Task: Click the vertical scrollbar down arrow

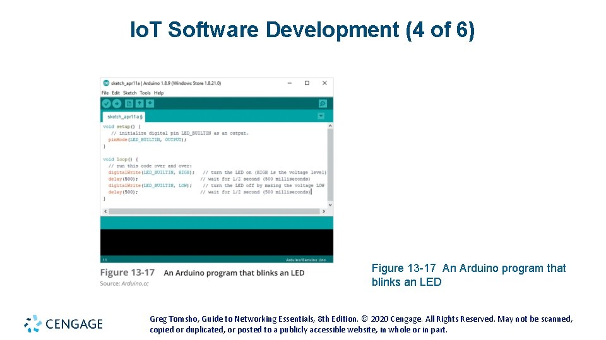Action: pyautogui.click(x=330, y=205)
